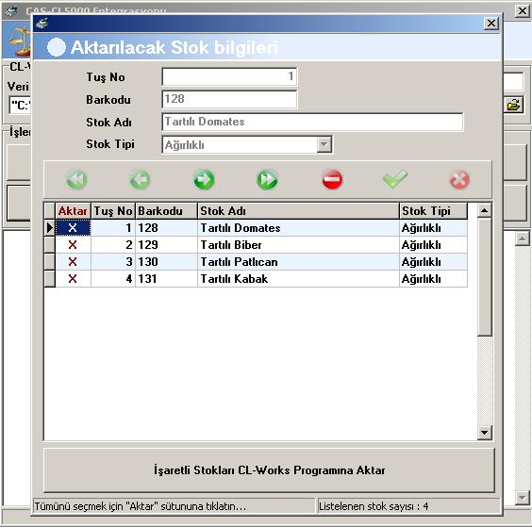The height and width of the screenshot is (527, 532).
Task: Click the red delete record icon
Action: click(x=332, y=179)
